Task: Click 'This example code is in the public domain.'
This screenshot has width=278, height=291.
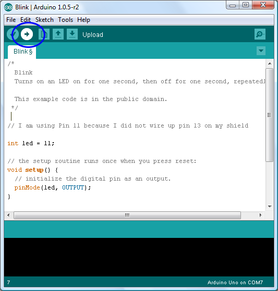Action: coord(91,99)
